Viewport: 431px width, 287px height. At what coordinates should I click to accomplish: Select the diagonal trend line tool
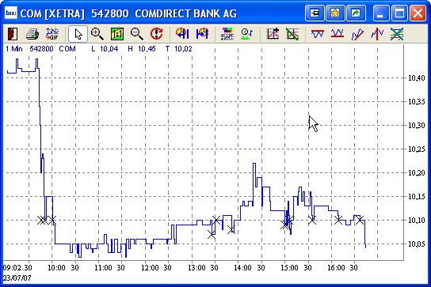[x=357, y=34]
